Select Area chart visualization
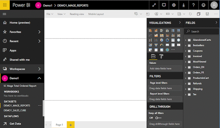Viewport: 220px width, 128px height. click(x=156, y=35)
